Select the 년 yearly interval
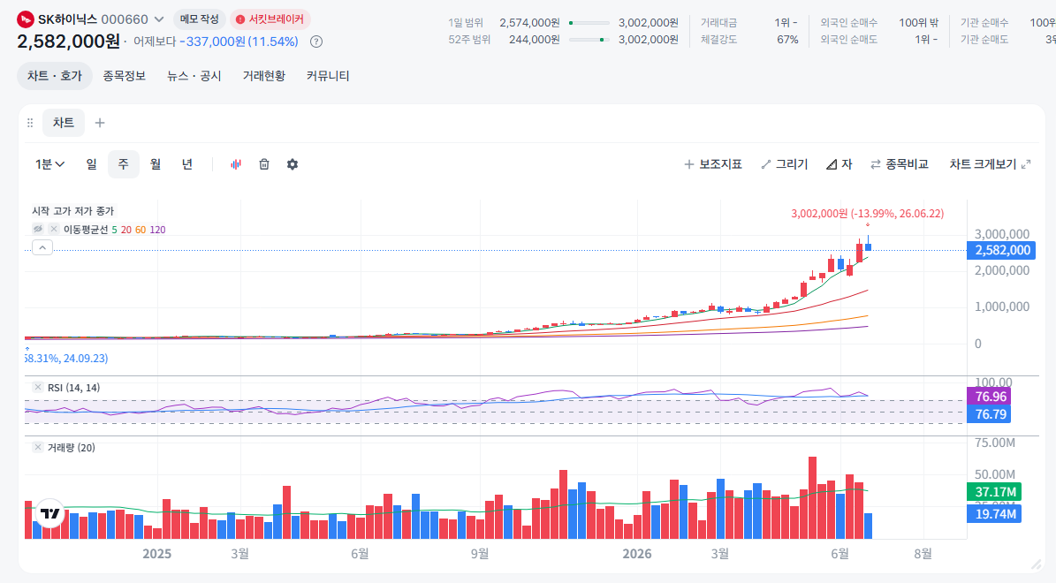Screen dimensions: 1056x583 [x=187, y=164]
